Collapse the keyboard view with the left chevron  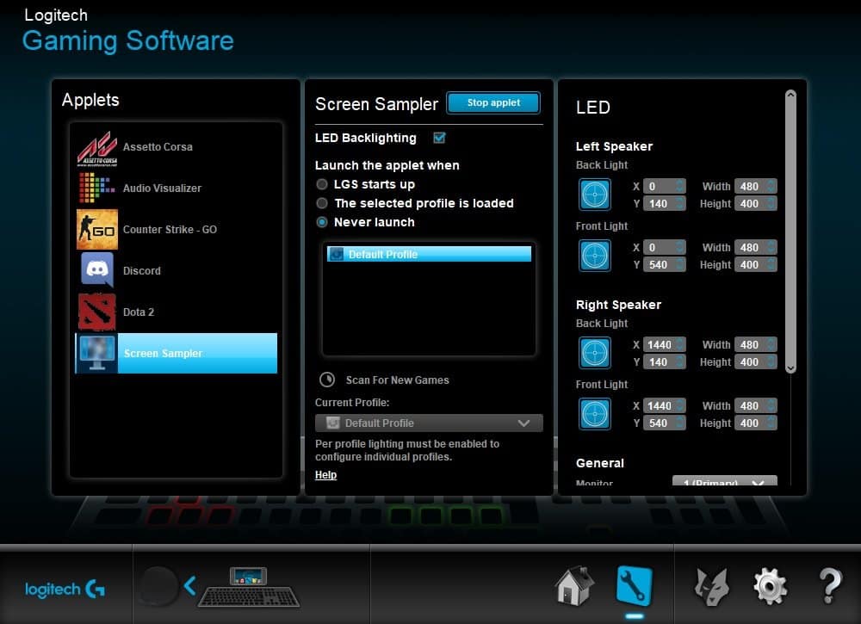pyautogui.click(x=191, y=584)
